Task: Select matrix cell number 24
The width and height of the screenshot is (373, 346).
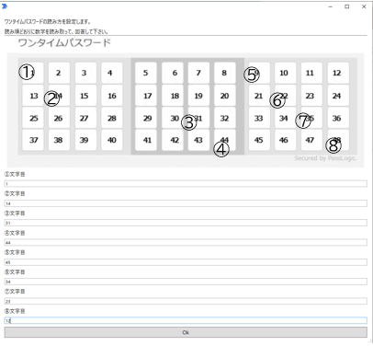Action: pyautogui.click(x=338, y=96)
